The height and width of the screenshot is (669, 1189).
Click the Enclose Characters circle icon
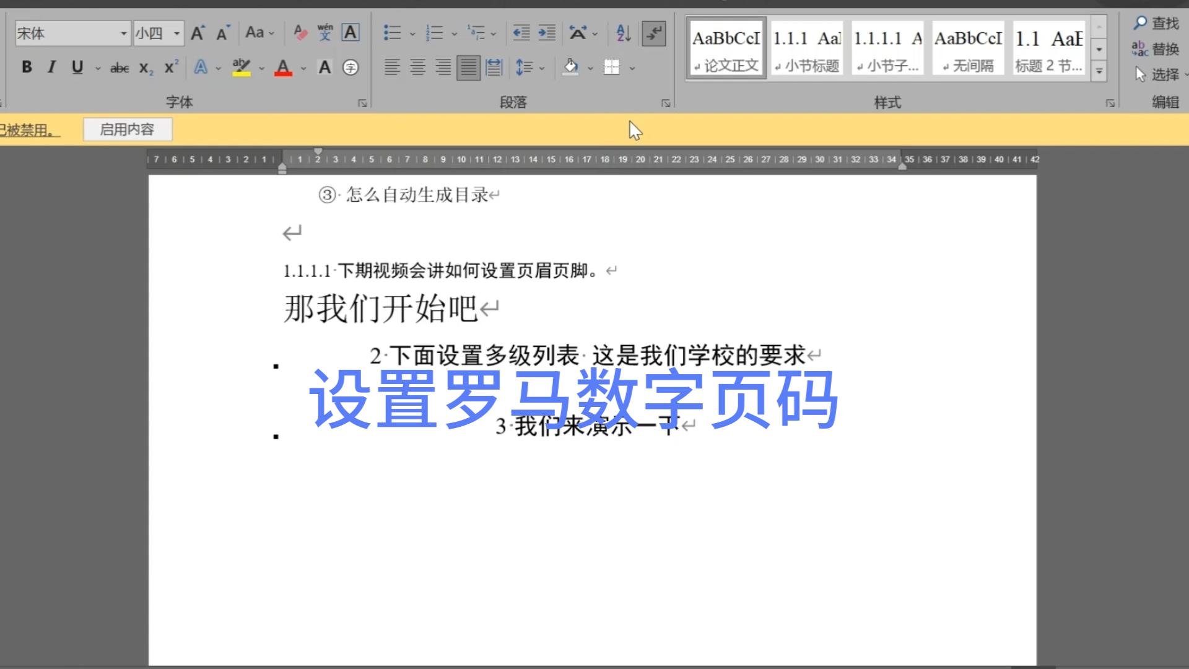point(351,68)
